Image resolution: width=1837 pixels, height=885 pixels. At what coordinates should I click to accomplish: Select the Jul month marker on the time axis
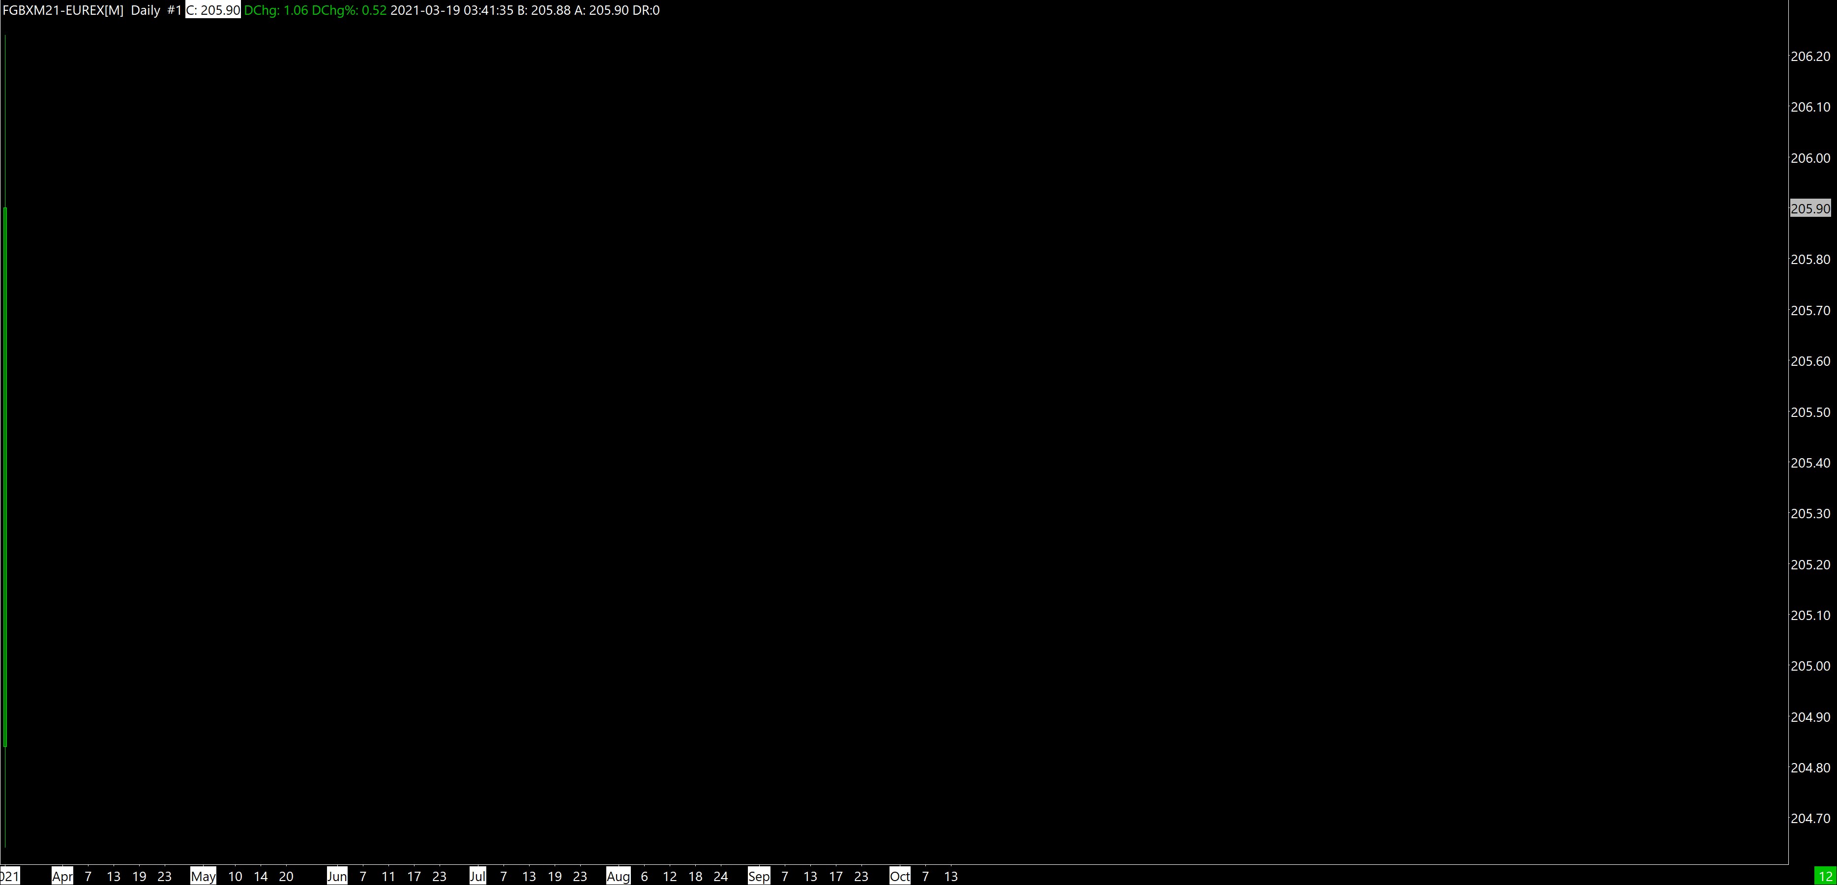coord(477,877)
